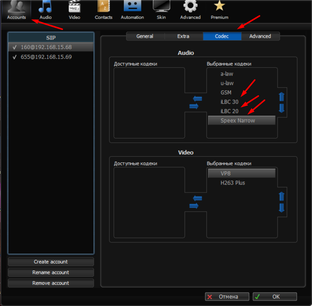Add audio codec with right arrow
Screen dimensions: 312x306
click(194, 106)
